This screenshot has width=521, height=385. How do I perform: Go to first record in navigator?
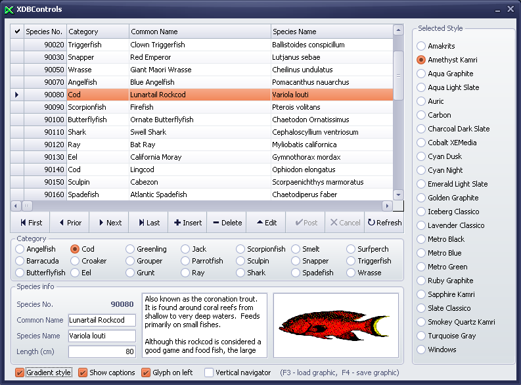point(30,223)
